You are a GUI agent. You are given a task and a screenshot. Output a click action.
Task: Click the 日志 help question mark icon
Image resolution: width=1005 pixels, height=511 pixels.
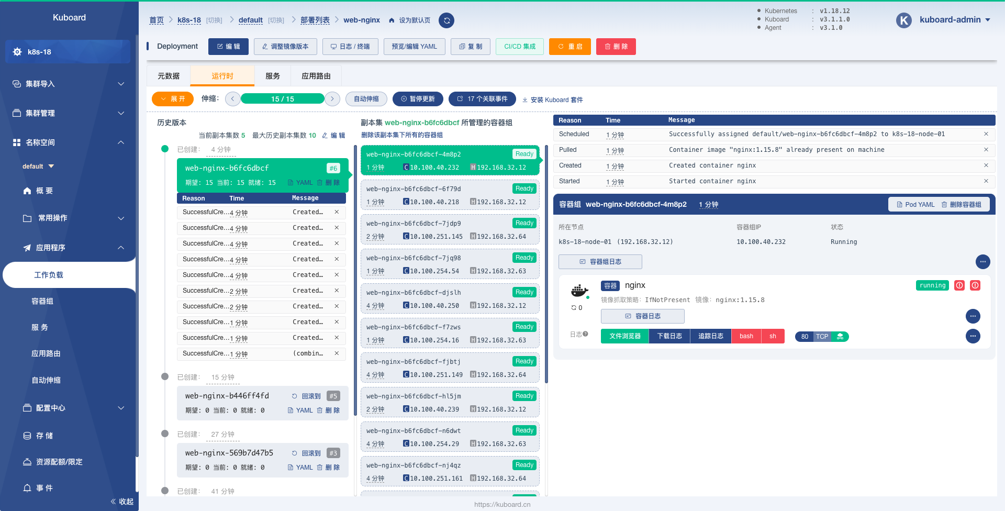tap(585, 334)
